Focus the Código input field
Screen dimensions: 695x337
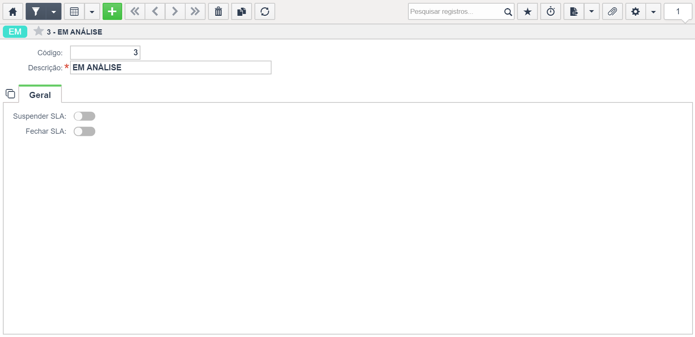[x=105, y=52]
